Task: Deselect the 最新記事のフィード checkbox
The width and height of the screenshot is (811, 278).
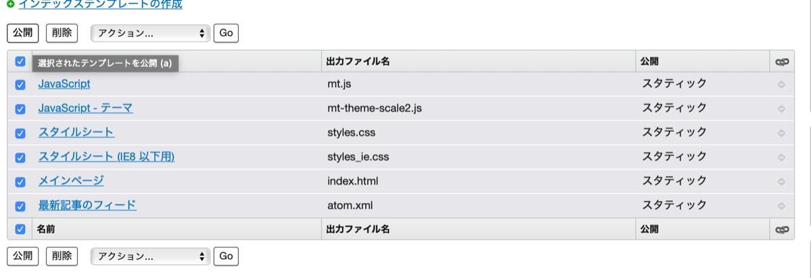Action: (20, 206)
